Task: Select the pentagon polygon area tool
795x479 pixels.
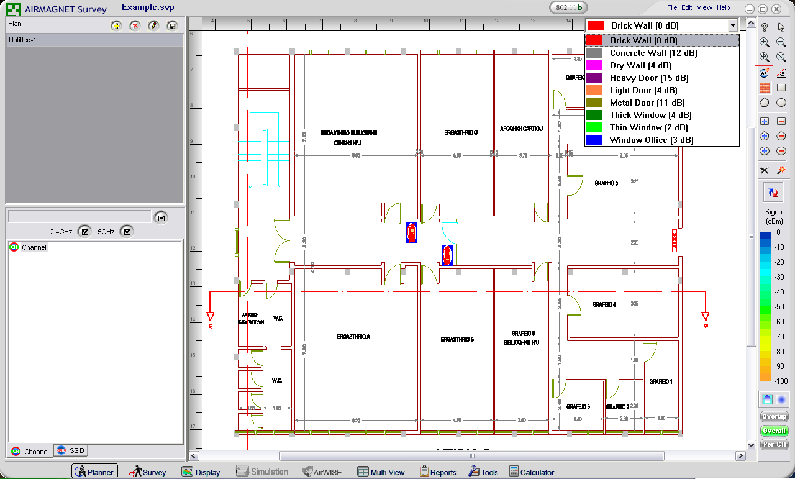Action: point(765,103)
